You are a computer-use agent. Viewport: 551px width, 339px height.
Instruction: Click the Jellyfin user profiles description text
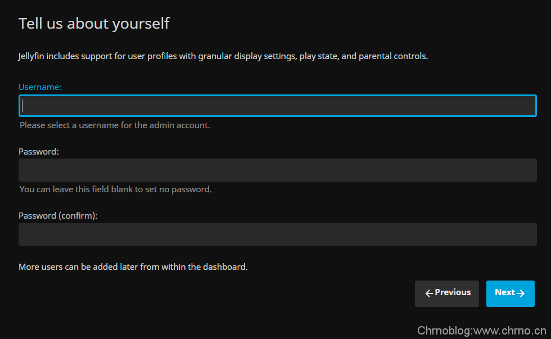[223, 56]
